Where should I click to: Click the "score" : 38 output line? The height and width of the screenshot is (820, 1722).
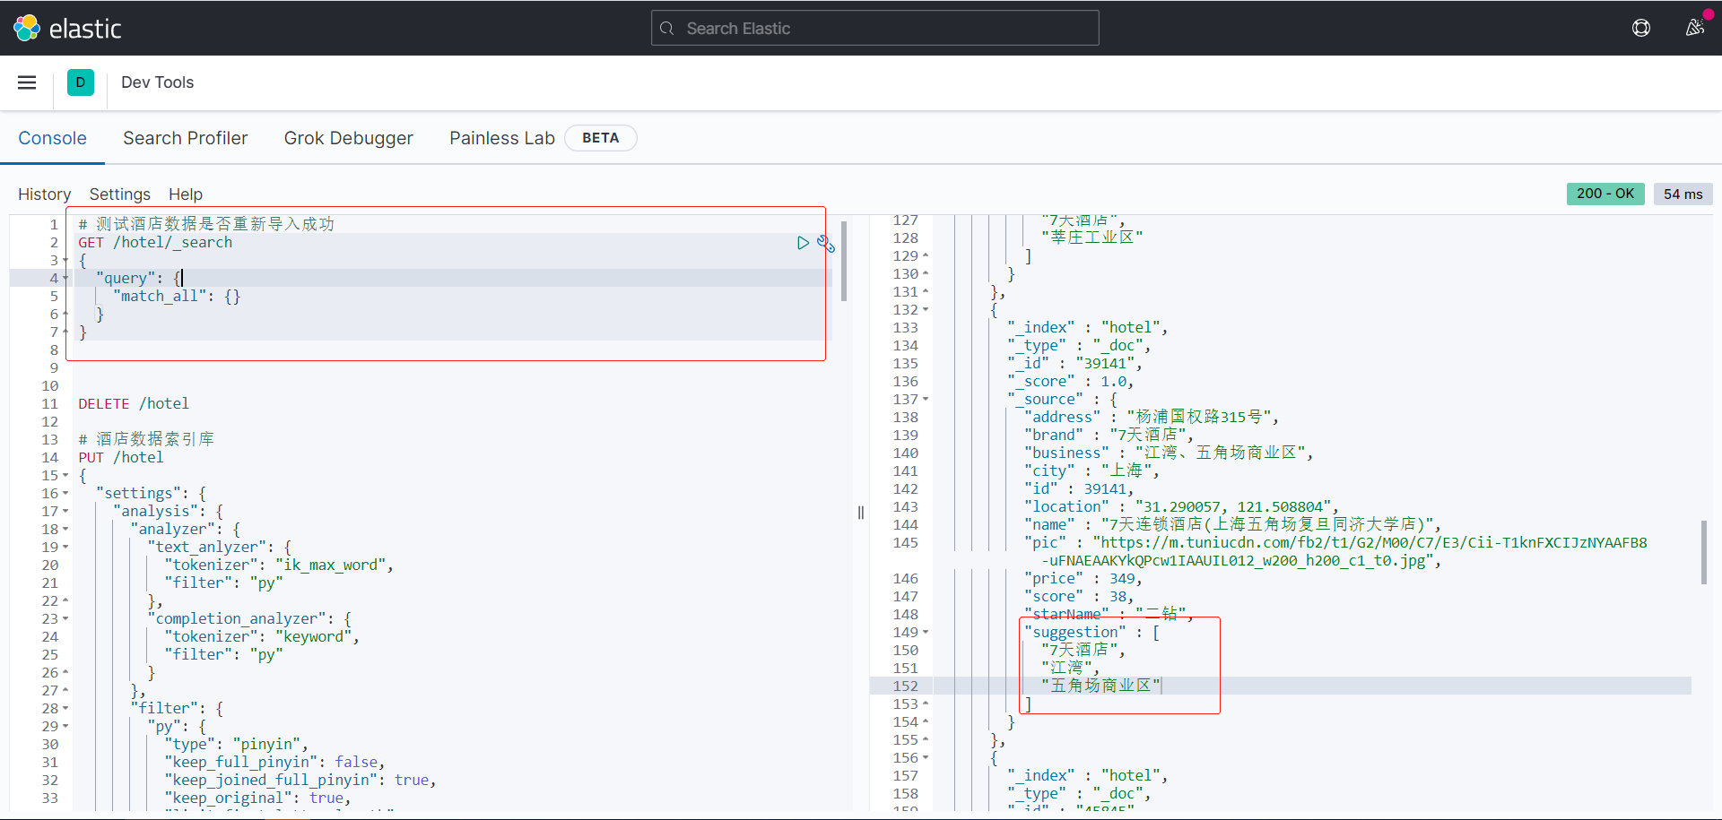pyautogui.click(x=1079, y=596)
